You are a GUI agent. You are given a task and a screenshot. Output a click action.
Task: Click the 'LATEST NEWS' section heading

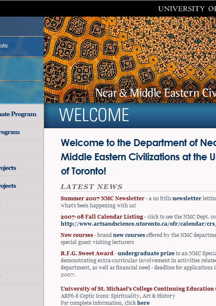[x=91, y=187]
